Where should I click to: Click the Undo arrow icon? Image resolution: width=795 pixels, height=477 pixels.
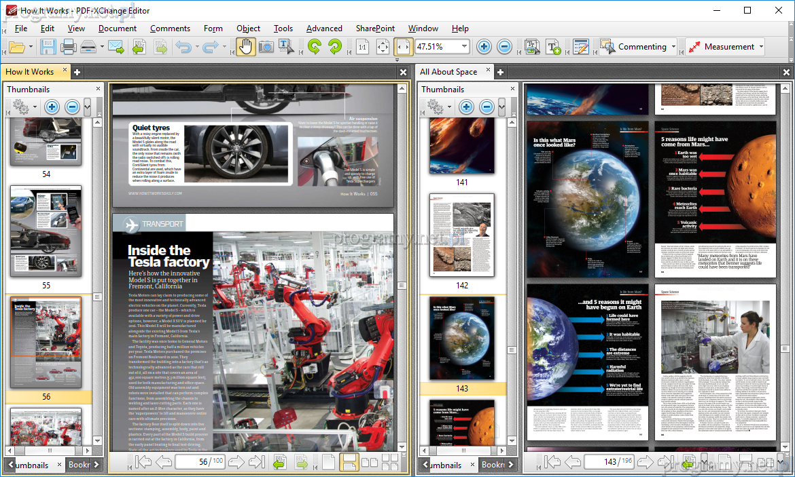point(183,47)
